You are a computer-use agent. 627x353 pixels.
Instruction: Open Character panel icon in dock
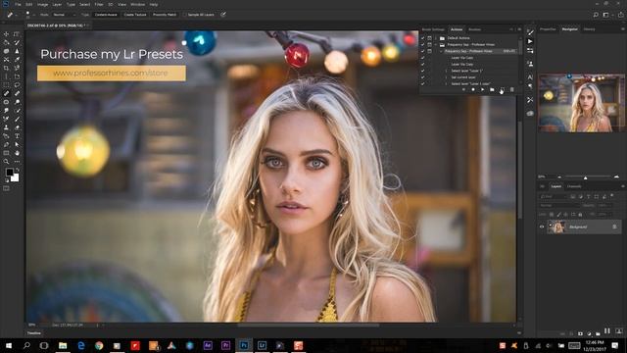(x=530, y=76)
